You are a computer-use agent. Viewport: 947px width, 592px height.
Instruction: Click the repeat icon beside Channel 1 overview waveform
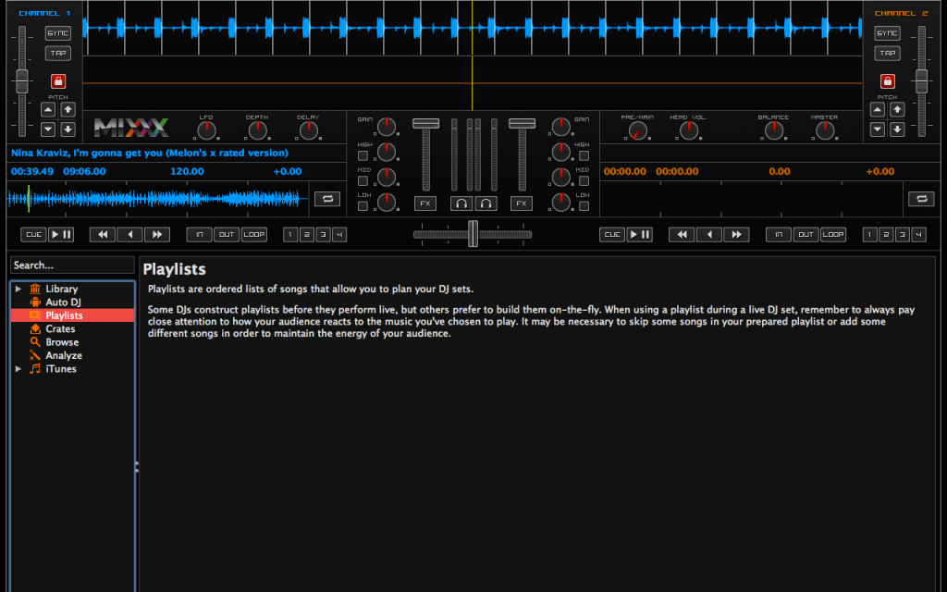(326, 199)
